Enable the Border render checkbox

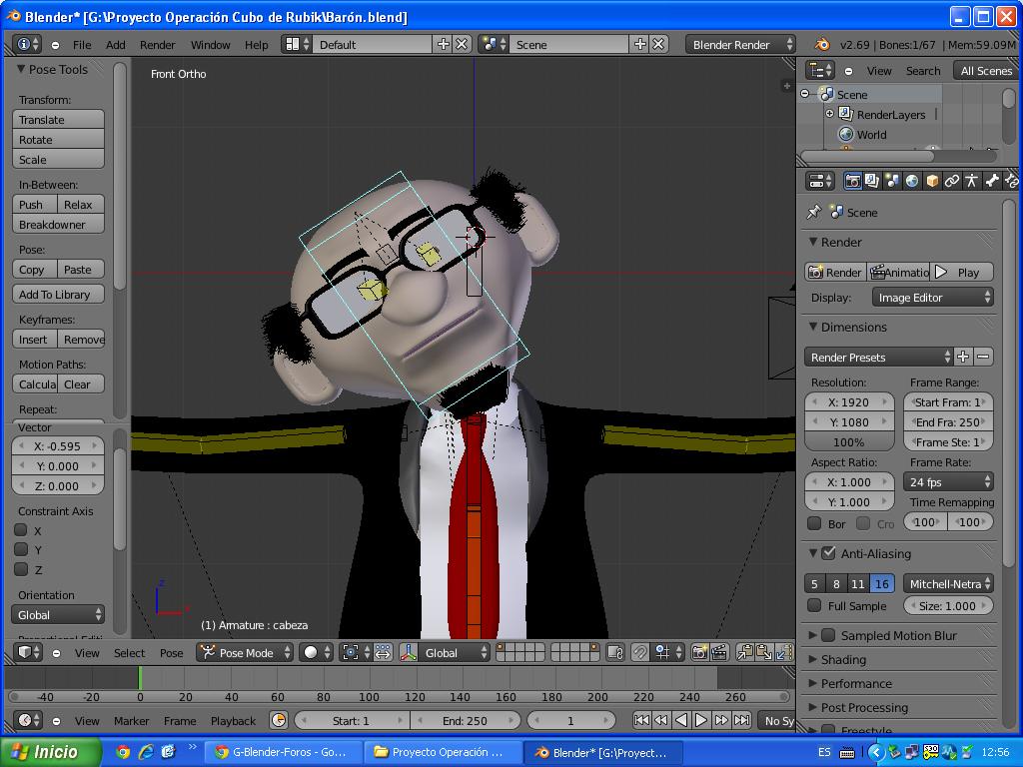pos(814,523)
